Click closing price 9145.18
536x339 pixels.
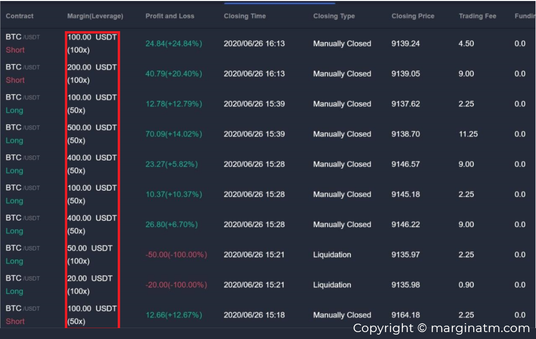point(405,194)
